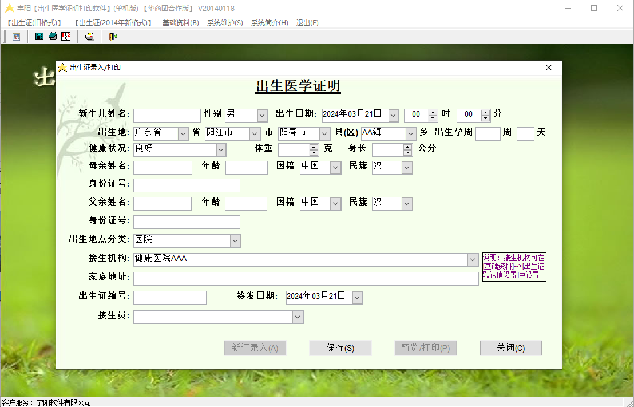
Task: Click the father's 年龄 age field
Action: click(x=246, y=204)
